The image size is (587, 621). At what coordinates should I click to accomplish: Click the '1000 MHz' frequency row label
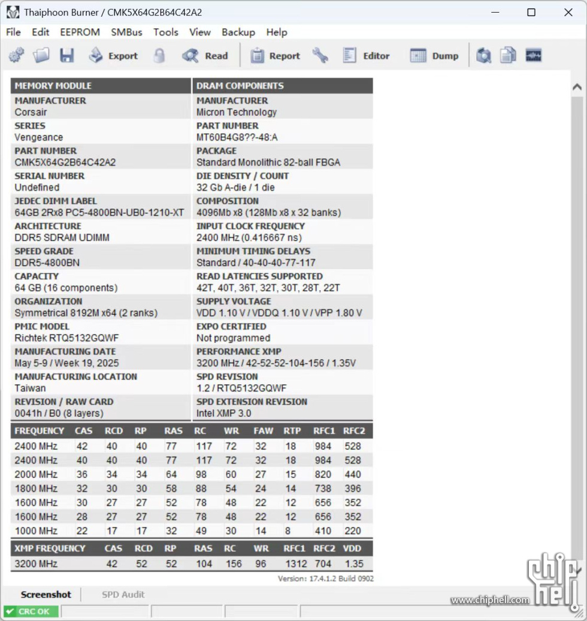coord(36,530)
